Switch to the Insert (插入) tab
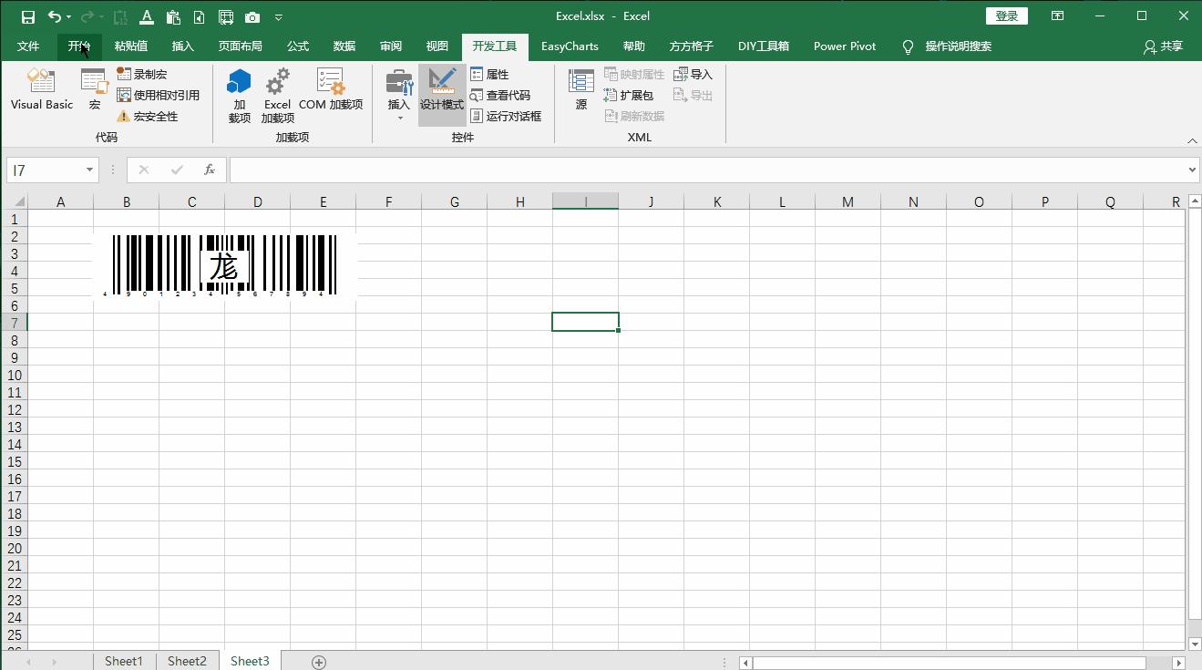Viewport: 1202px width, 670px height. pyautogui.click(x=183, y=46)
